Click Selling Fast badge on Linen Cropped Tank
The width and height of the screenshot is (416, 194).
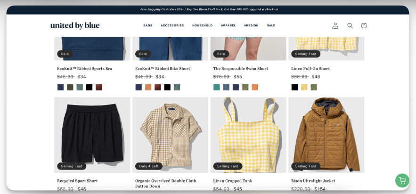(x=228, y=166)
